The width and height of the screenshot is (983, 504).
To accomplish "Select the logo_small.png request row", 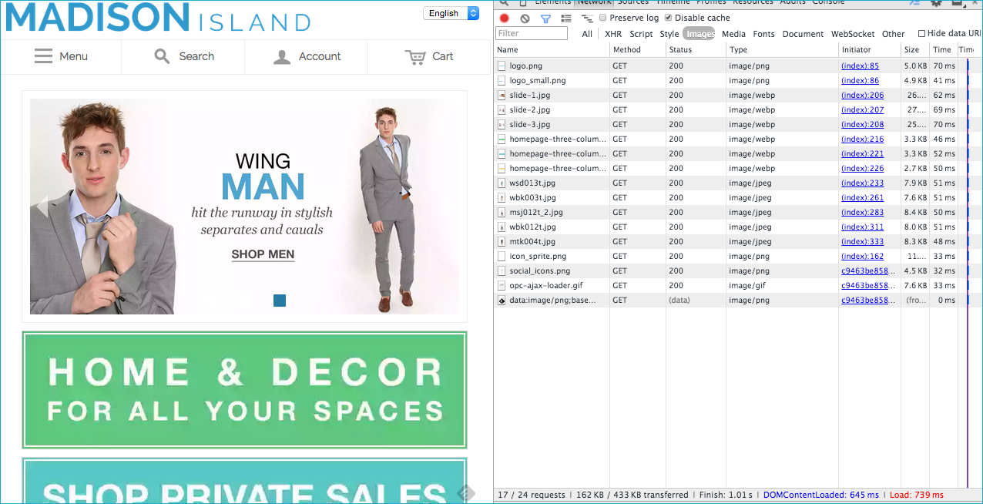I will pyautogui.click(x=738, y=81).
